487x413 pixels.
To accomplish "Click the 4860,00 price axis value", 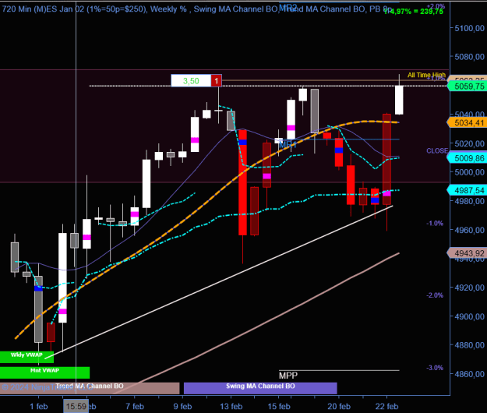I will [x=469, y=374].
